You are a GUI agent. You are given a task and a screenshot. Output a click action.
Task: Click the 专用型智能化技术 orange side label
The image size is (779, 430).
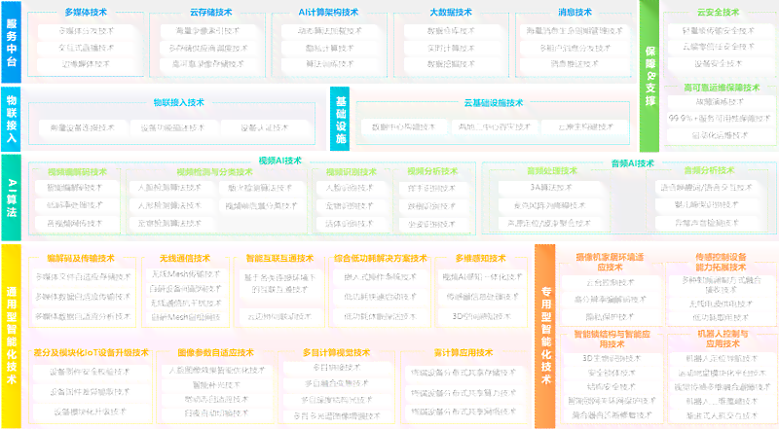pos(545,337)
